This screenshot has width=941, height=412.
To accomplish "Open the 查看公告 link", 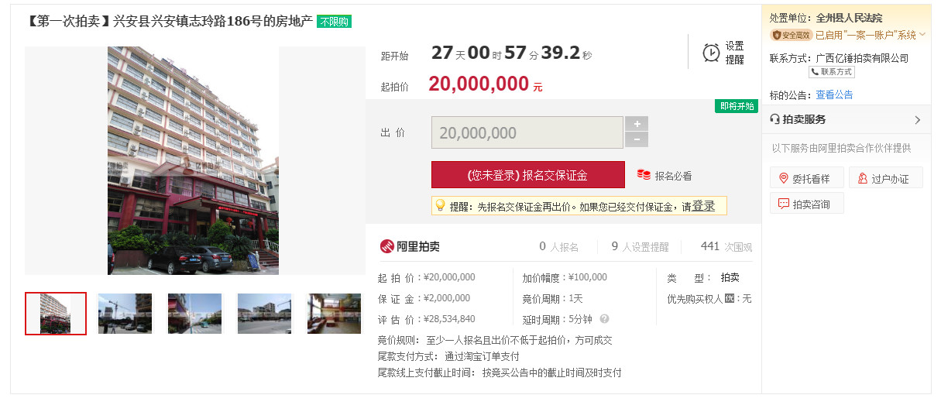I will [x=834, y=94].
